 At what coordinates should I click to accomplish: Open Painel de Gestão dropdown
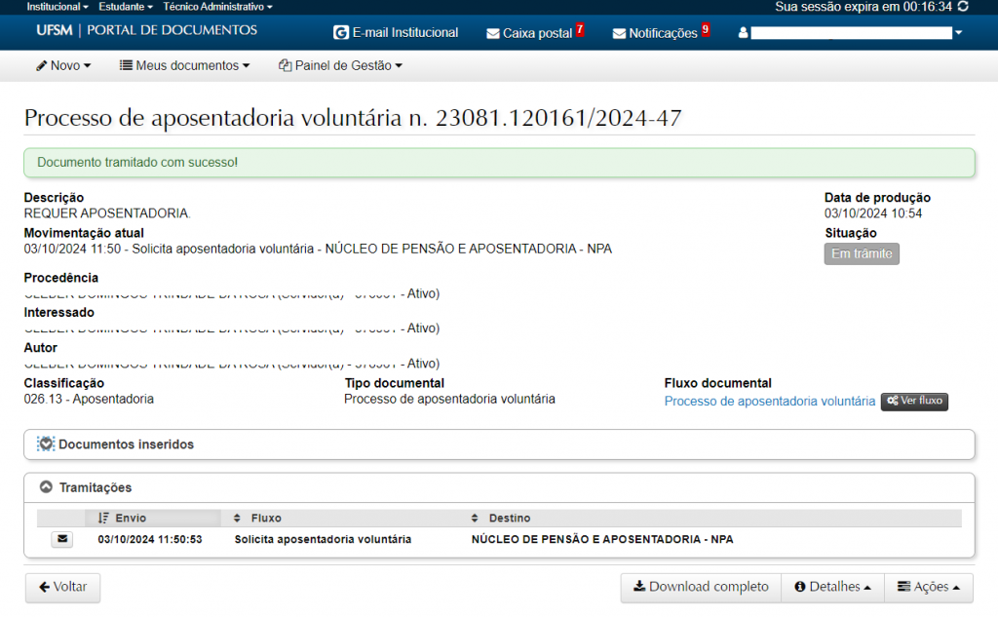click(x=340, y=65)
